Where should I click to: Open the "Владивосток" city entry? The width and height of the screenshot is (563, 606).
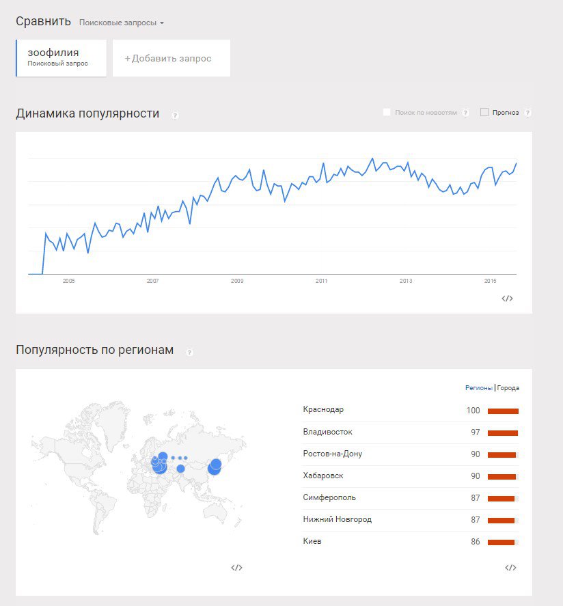[327, 432]
